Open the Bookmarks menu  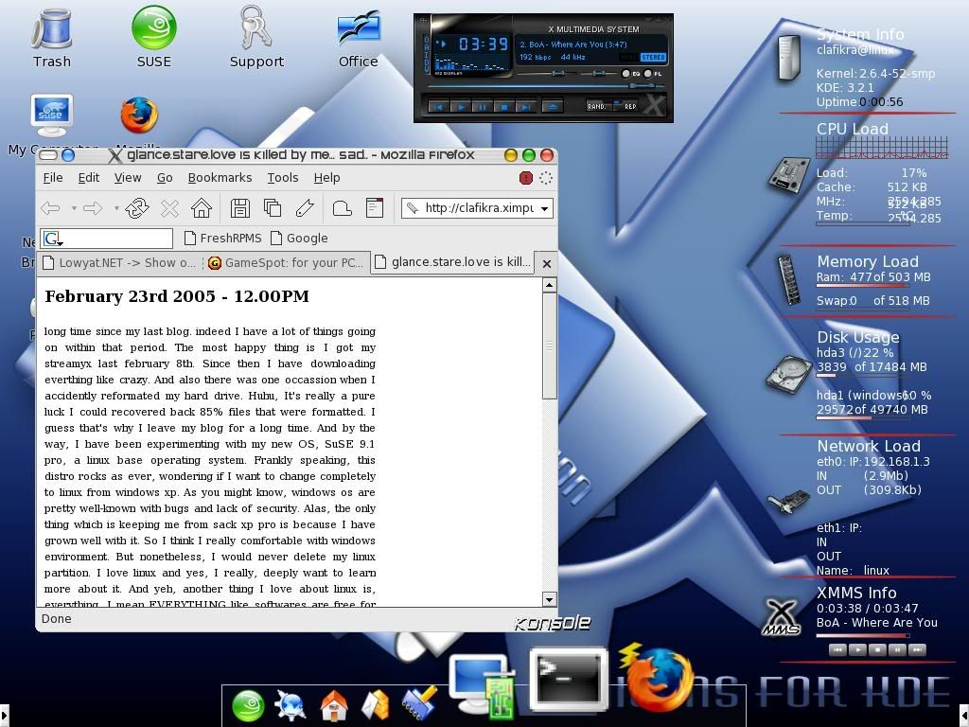220,178
